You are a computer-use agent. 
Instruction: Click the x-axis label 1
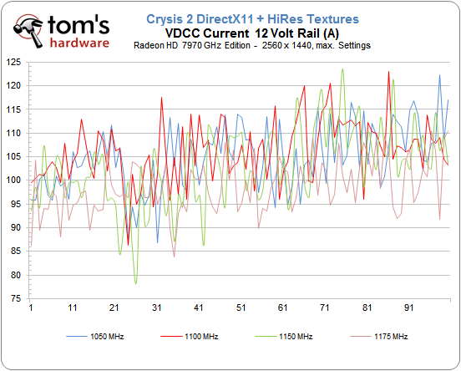click(x=31, y=307)
